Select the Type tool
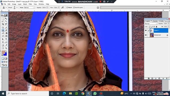 [6, 39]
